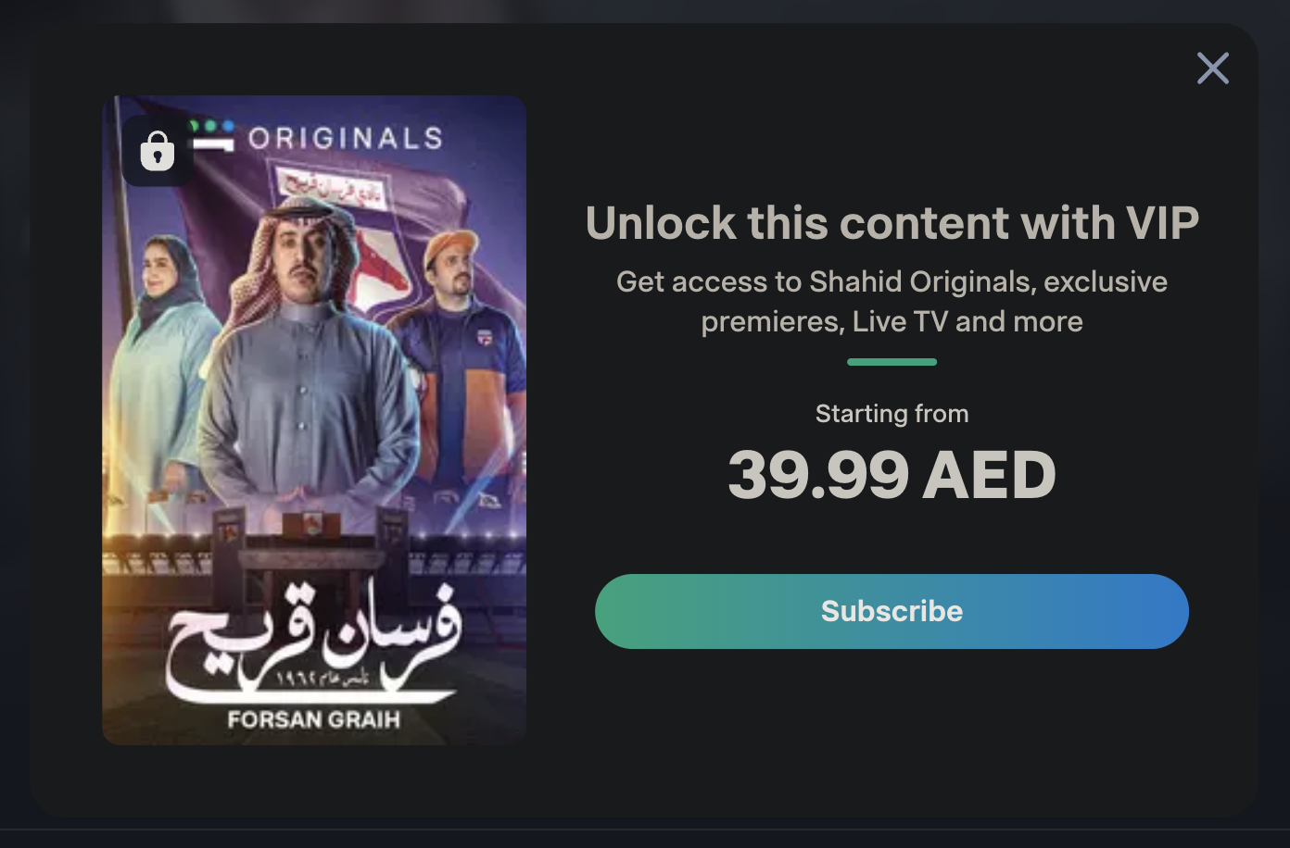Click the Arabic calligraphy show title
This screenshot has height=848, width=1290.
312,643
